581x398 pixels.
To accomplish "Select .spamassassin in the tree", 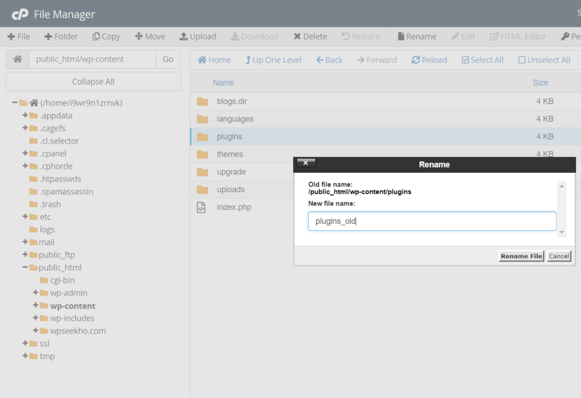I will point(66,192).
